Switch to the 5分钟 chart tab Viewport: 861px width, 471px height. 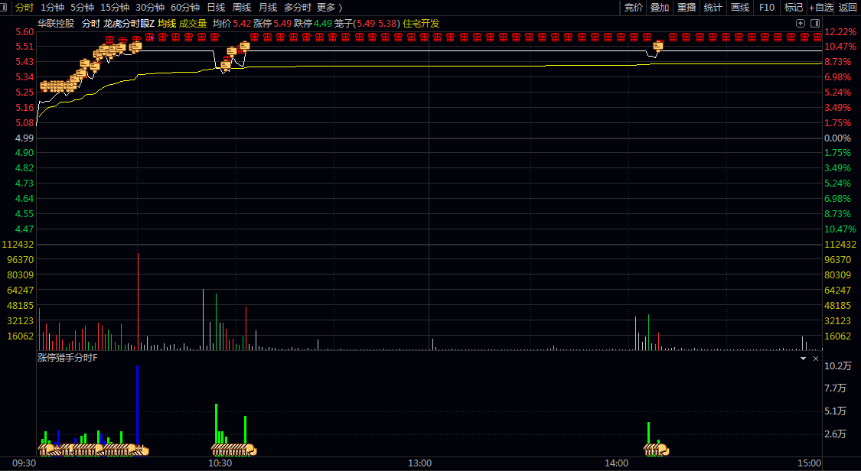pyautogui.click(x=83, y=7)
